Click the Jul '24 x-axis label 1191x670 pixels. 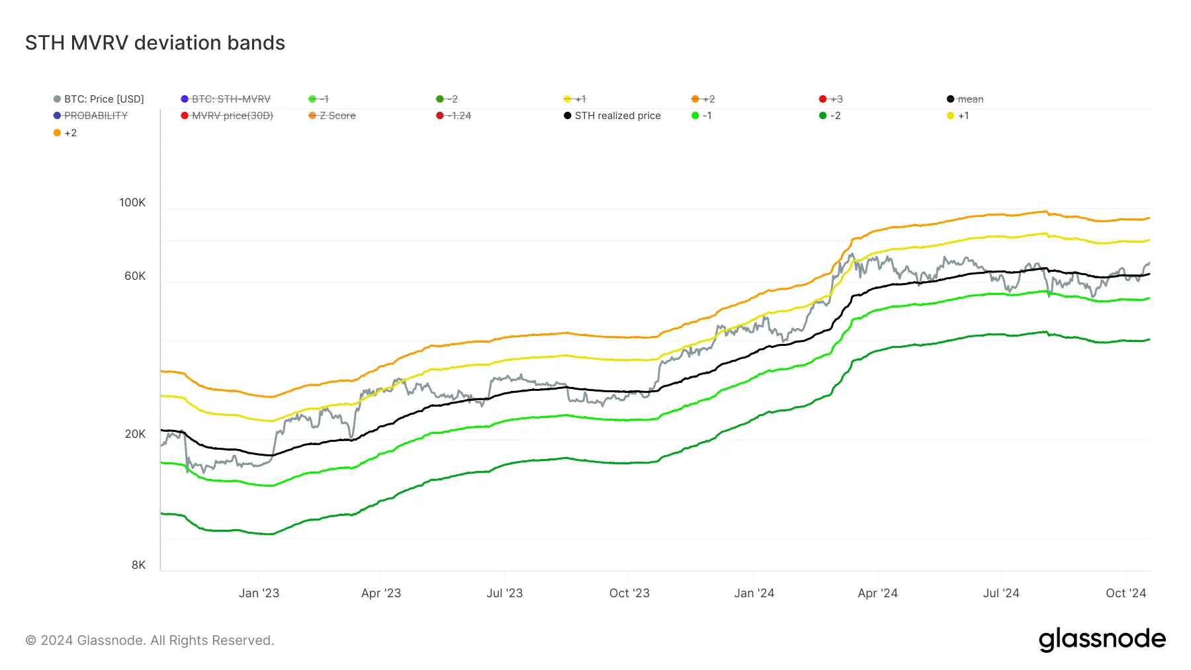[x=1001, y=593]
